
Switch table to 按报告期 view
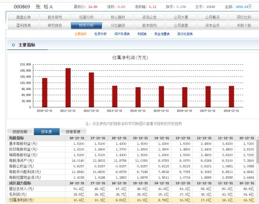(20, 132)
